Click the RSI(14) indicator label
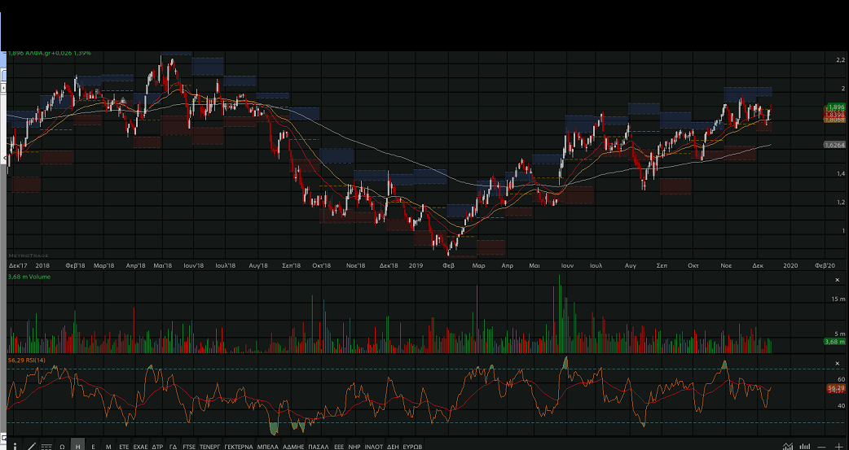This screenshot has height=450, width=849. tap(22, 359)
